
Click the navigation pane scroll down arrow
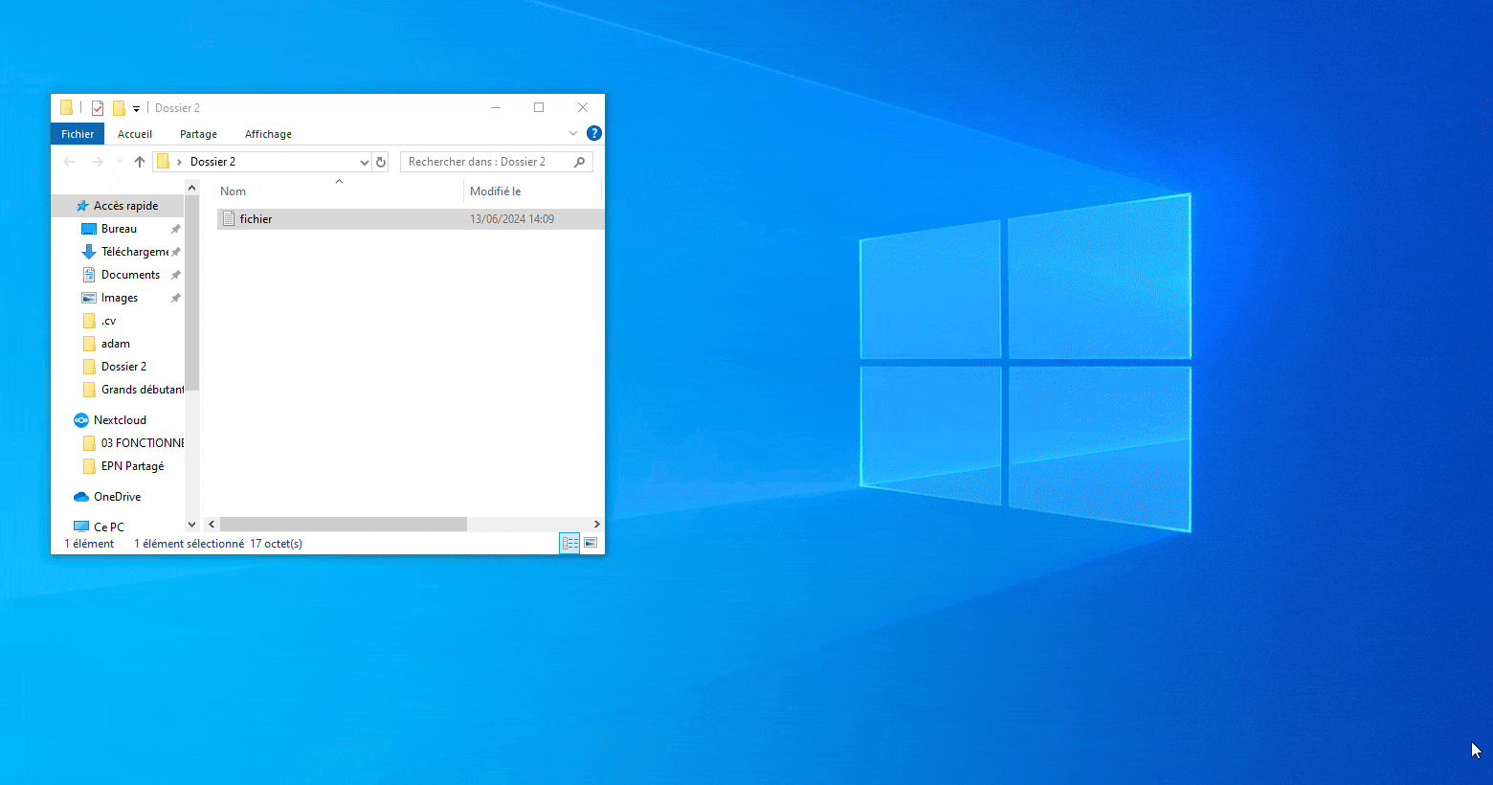click(191, 525)
